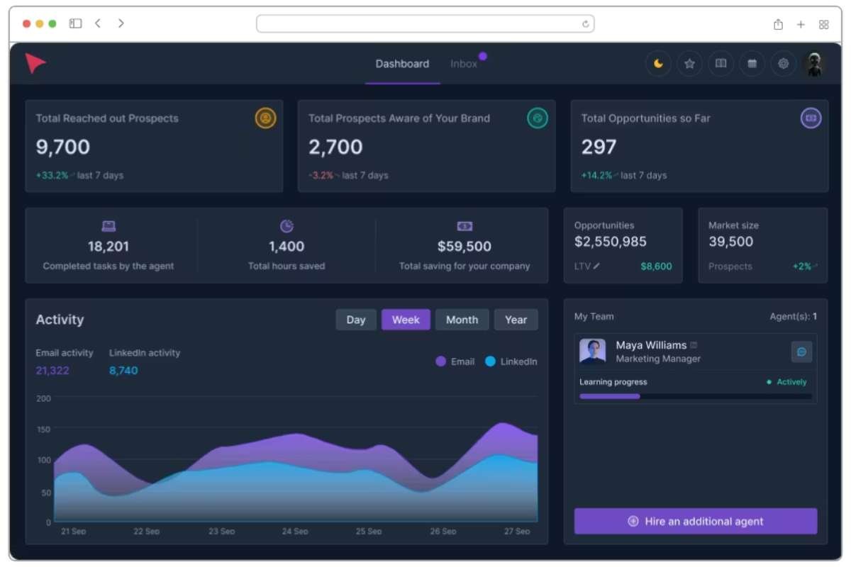Click the Hire an additional agent button
The image size is (851, 567).
click(695, 521)
